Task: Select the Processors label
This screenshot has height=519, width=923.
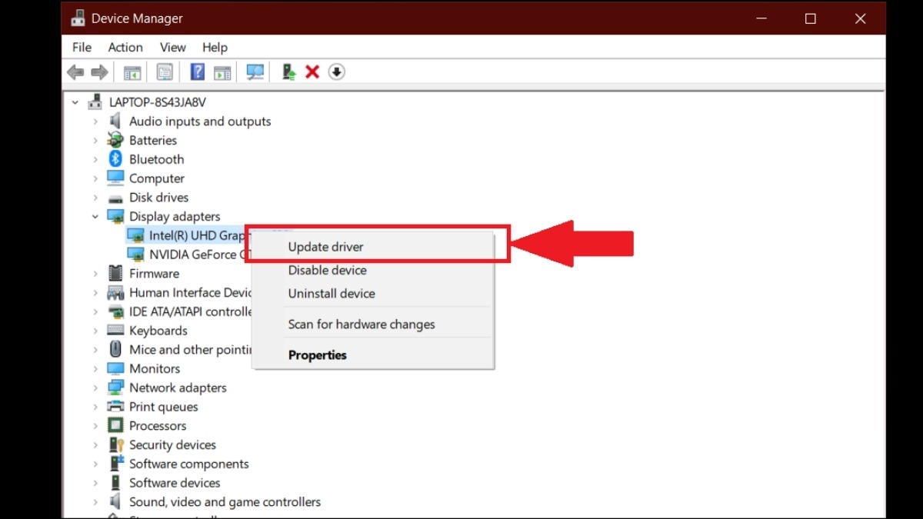Action: tap(158, 426)
